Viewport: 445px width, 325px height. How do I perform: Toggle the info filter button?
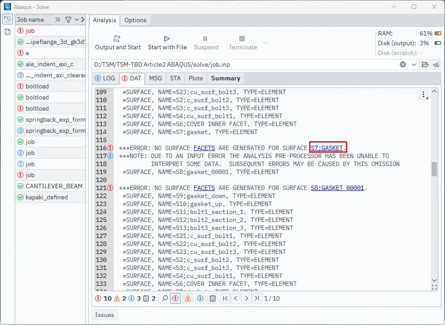pyautogui.click(x=200, y=298)
